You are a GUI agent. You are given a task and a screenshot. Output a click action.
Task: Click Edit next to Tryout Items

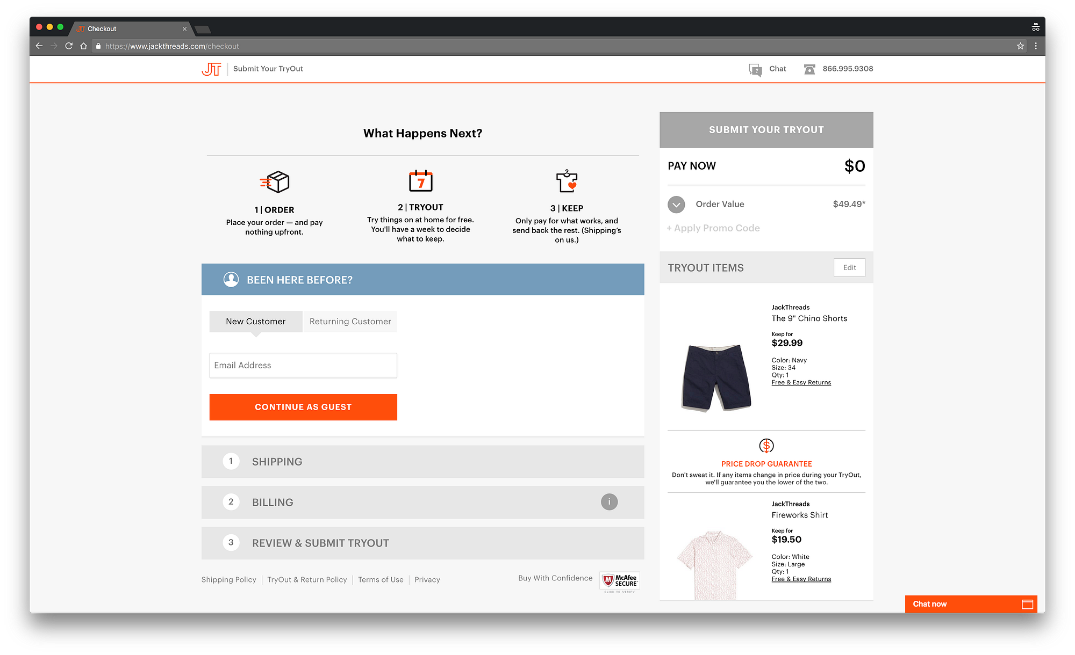(849, 267)
